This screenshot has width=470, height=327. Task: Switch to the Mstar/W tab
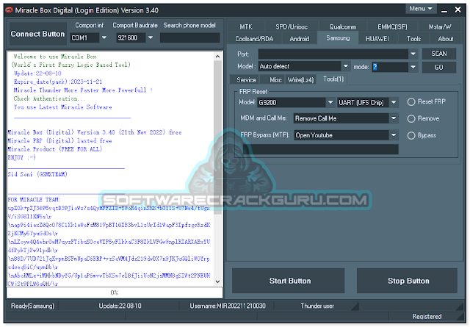click(x=440, y=26)
